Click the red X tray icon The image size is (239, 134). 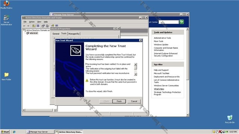tap(220, 132)
